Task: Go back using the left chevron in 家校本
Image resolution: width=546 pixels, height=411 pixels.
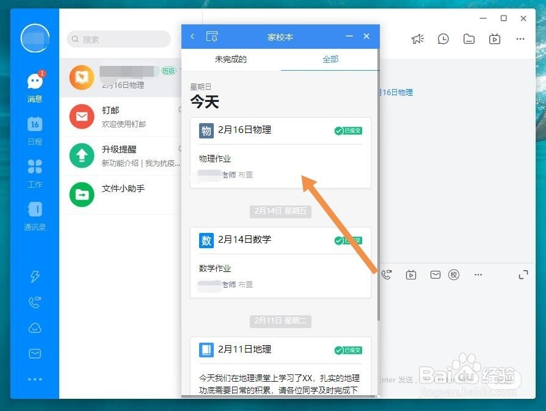Action: pos(192,37)
